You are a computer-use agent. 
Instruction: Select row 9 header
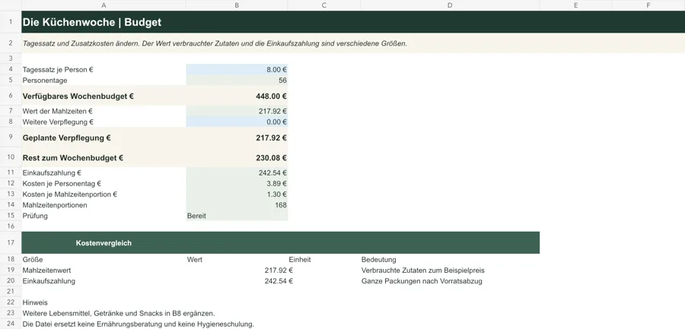tap(11, 137)
